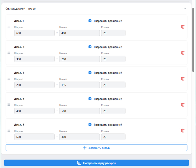
Task: Uncheck Разрешить вращение for Деталь 2
Action: [90, 47]
